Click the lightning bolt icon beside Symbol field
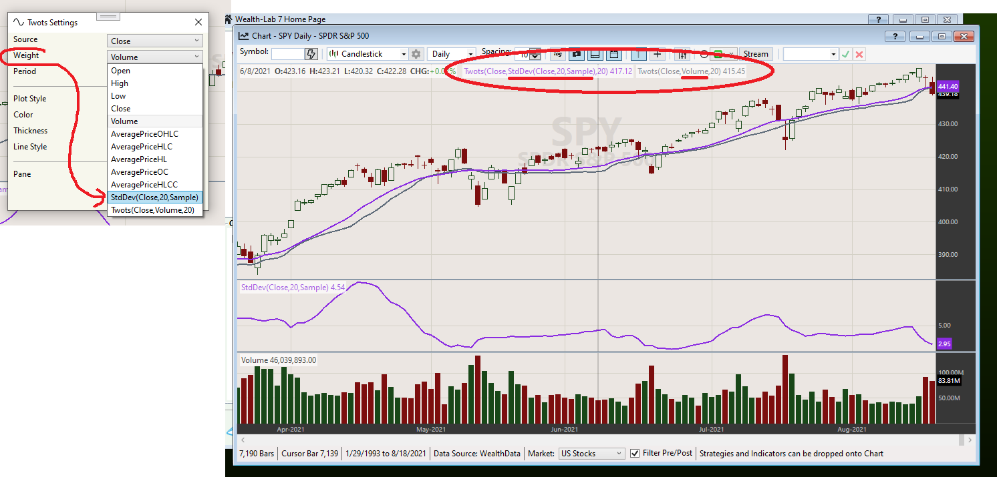The height and width of the screenshot is (477, 997). 311,54
